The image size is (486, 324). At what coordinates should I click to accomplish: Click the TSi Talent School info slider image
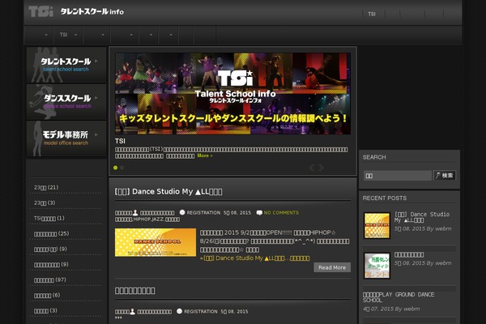click(x=232, y=93)
